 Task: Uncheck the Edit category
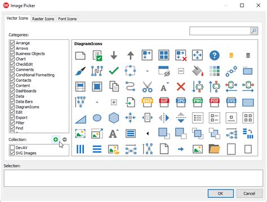[12, 112]
